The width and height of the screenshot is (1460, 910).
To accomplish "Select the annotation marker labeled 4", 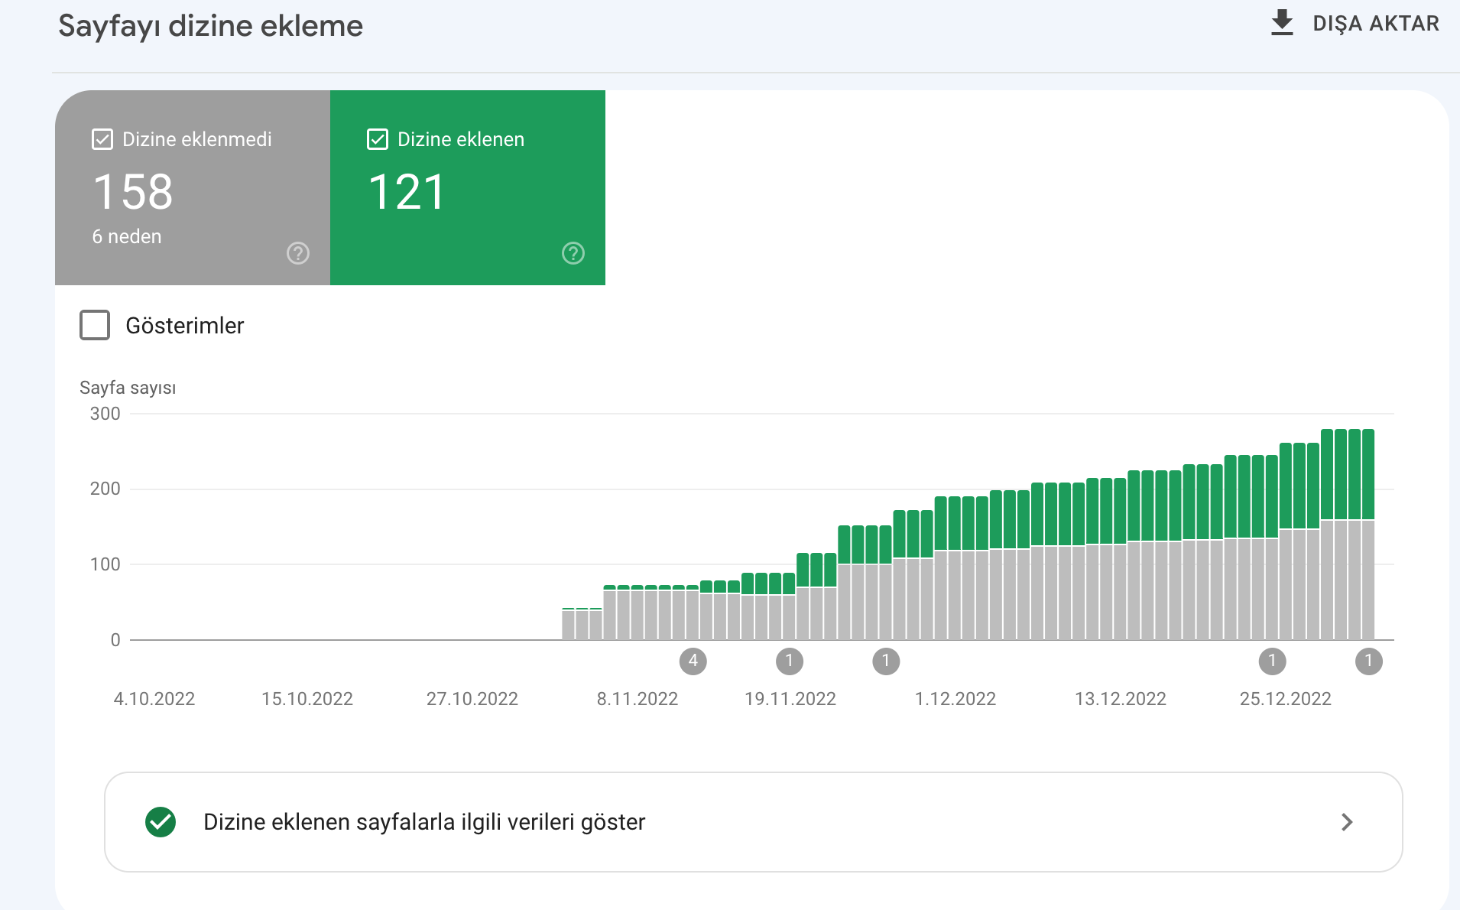I will [693, 661].
